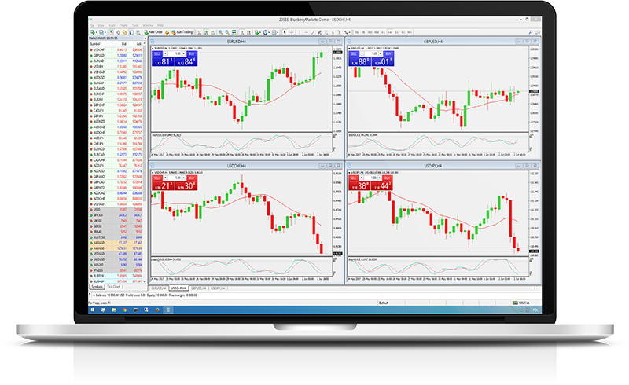The width and height of the screenshot is (629, 385).
Task: Select USDCHF row in Market Watch
Action: pos(100,49)
